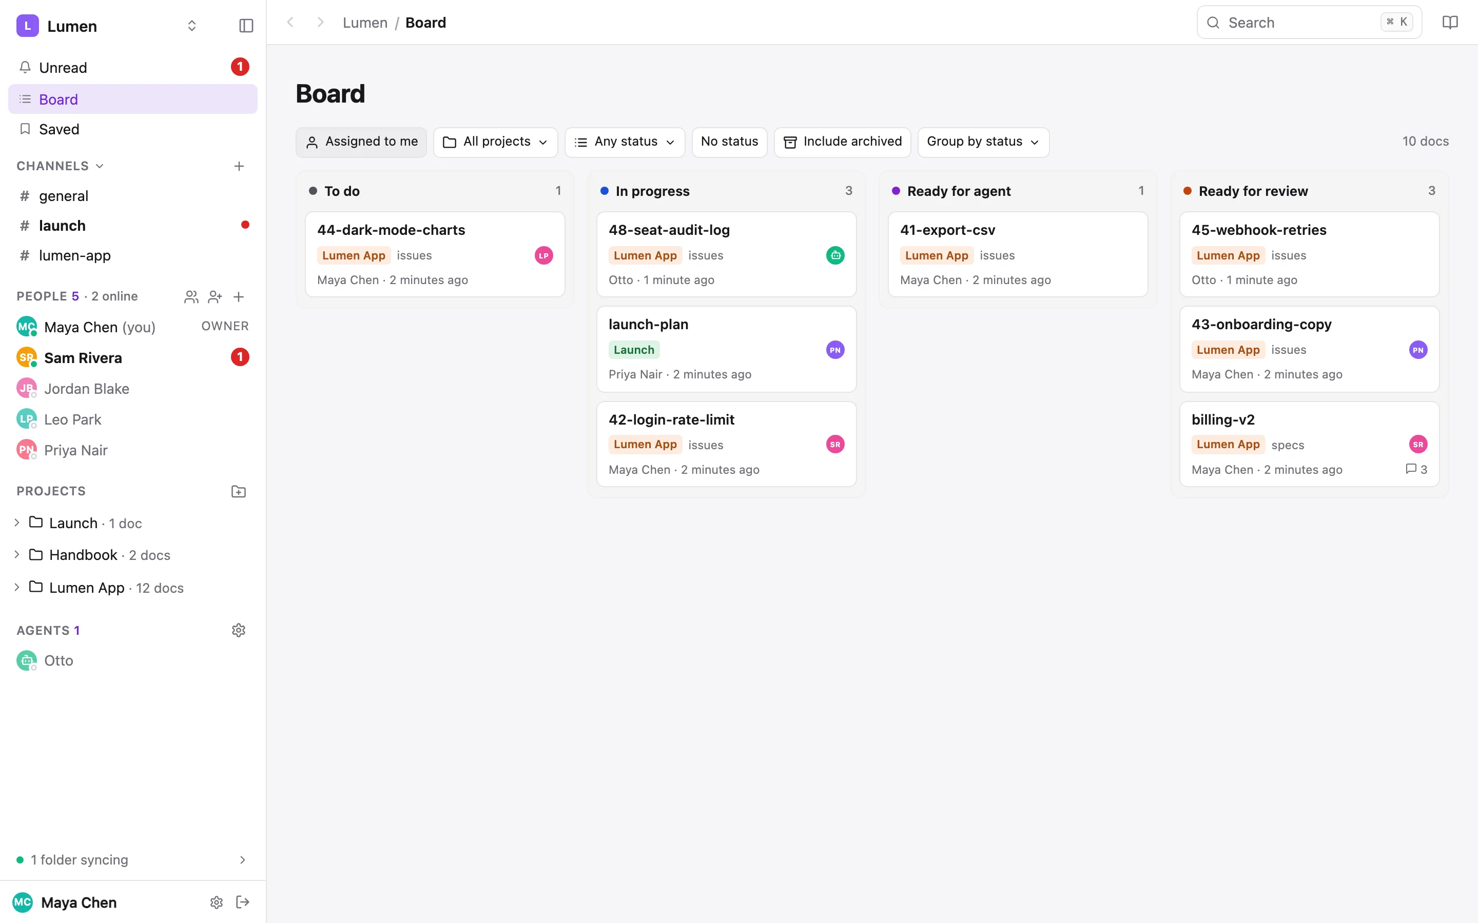Click the sign out icon
This screenshot has width=1478, height=923.
tap(242, 902)
